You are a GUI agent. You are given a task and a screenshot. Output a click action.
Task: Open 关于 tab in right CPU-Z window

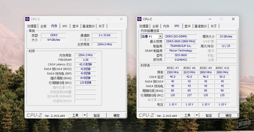point(214,26)
